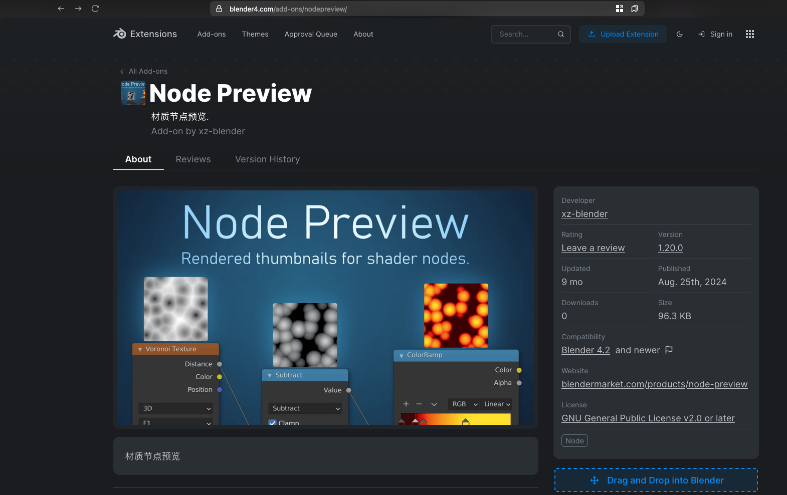Click the upload arrow icon on Upload Extension

[592, 34]
